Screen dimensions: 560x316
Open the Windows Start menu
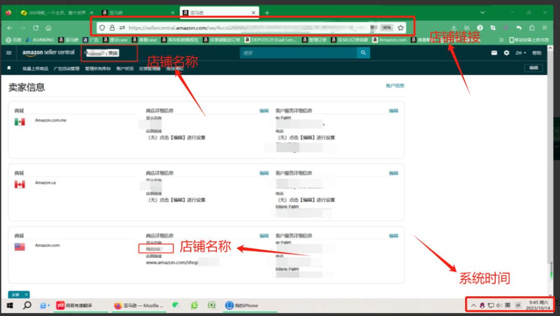click(10, 305)
